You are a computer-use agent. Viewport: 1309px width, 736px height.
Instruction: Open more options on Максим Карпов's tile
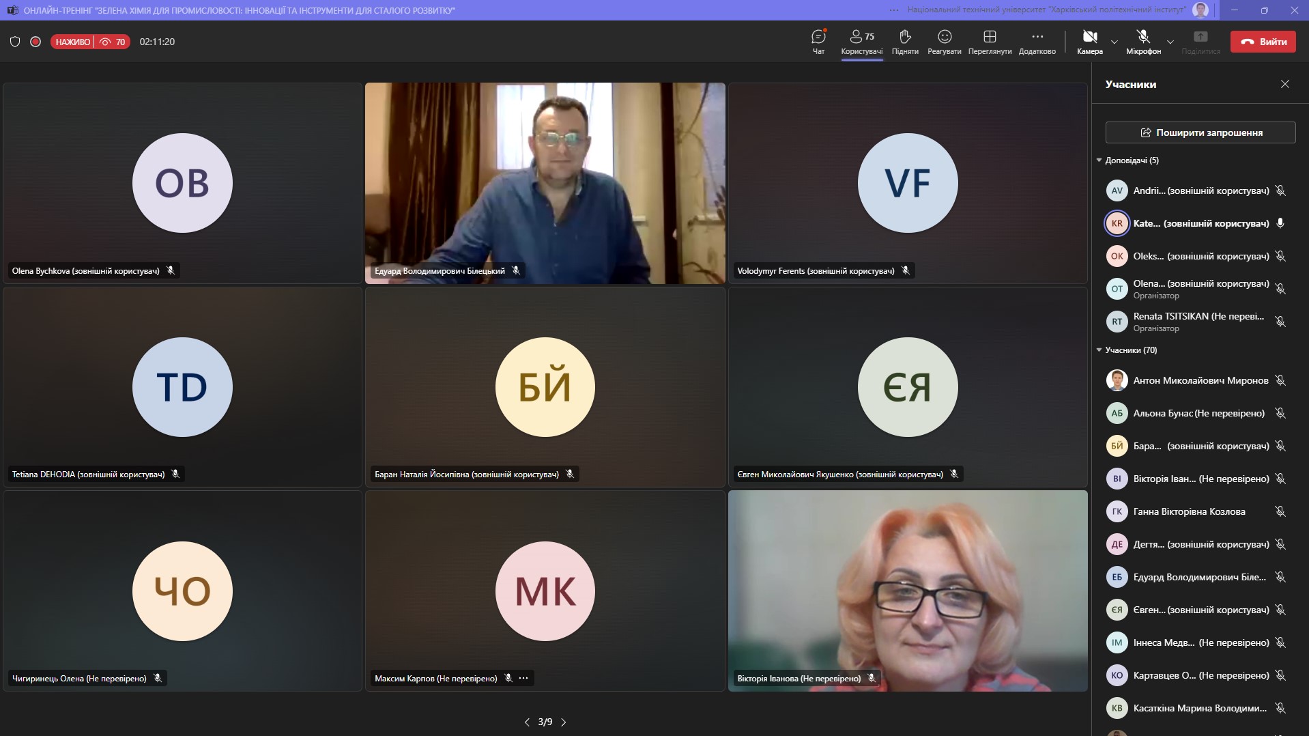523,678
